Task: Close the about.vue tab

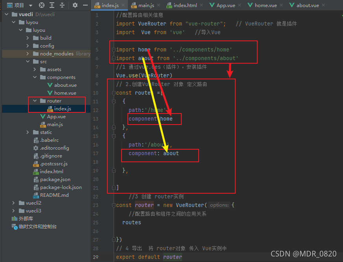Action: 323,5
